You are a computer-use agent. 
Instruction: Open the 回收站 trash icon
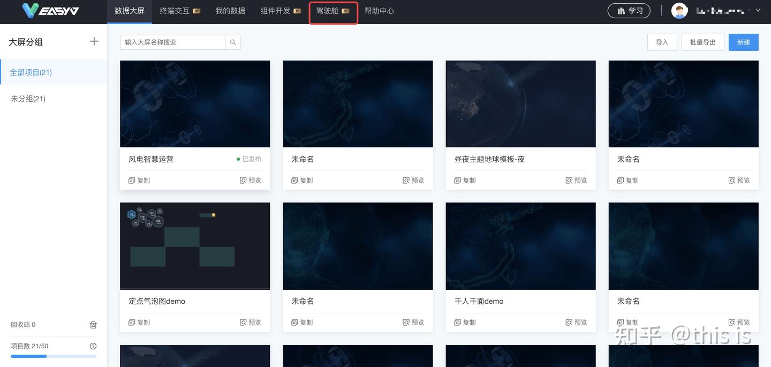[93, 325]
